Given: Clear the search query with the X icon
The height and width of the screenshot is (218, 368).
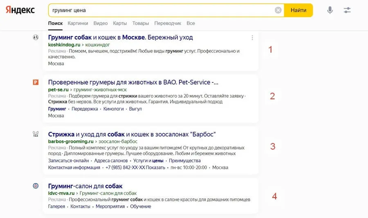Looking at the screenshot, I should point(278,10).
